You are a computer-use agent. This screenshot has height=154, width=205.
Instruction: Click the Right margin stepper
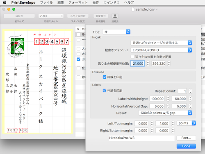pyautogui.click(x=152, y=131)
